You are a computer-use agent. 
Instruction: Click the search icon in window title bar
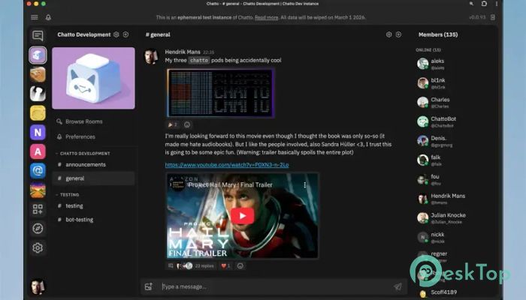471,4
